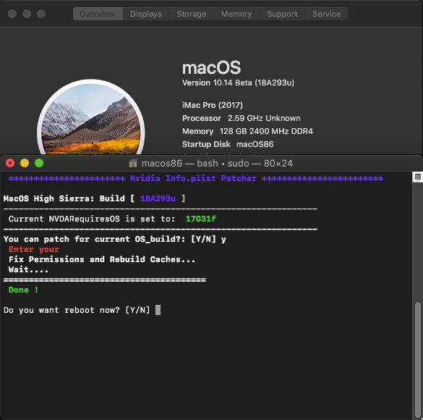Click the home folder icon in Terminal title
The height and width of the screenshot is (420, 423).
(133, 163)
